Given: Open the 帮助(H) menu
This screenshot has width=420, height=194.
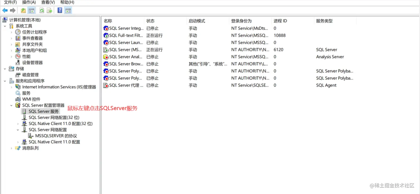Looking at the screenshot, I should (67, 2).
